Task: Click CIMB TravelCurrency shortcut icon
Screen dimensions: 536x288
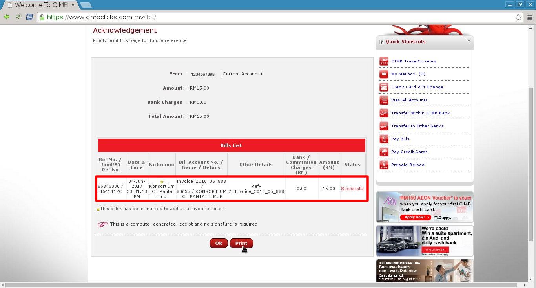Action: (384, 61)
